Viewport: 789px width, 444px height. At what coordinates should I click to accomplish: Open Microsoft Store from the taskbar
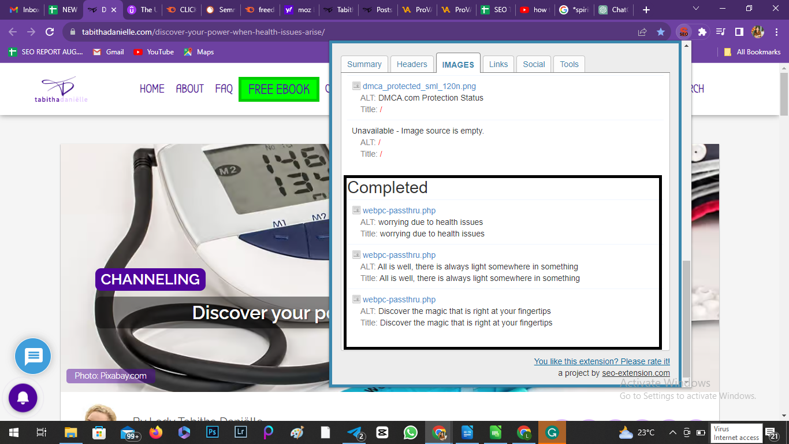(x=99, y=432)
